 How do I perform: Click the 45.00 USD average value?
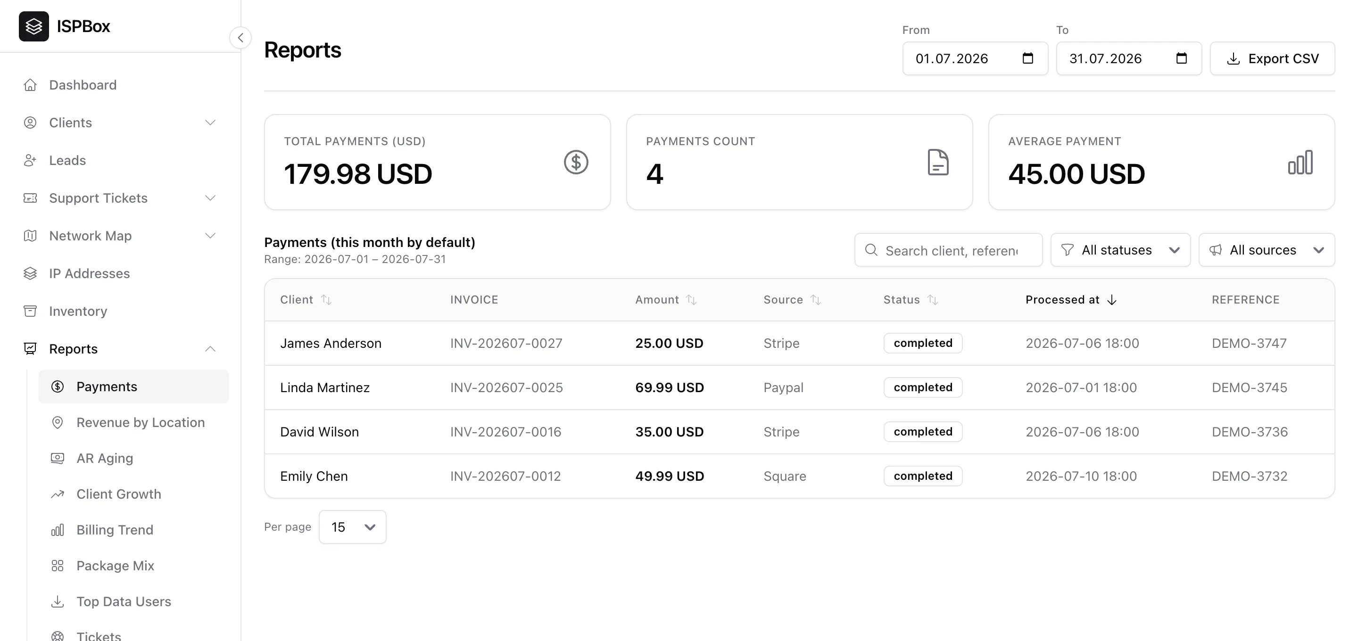click(x=1076, y=174)
